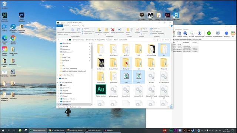The image size is (237, 133).
Task: Open the Delete dropdown arrow in ribbon
Action: click(x=113, y=34)
